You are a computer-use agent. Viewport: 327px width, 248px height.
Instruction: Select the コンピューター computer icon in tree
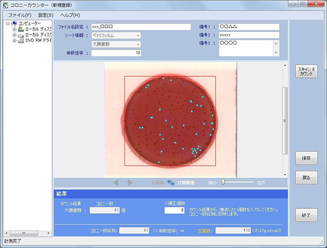[x=15, y=23]
